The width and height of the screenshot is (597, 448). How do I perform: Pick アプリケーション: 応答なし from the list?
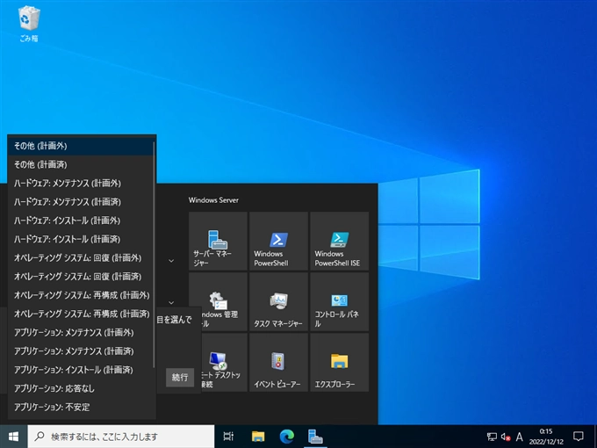click(54, 387)
